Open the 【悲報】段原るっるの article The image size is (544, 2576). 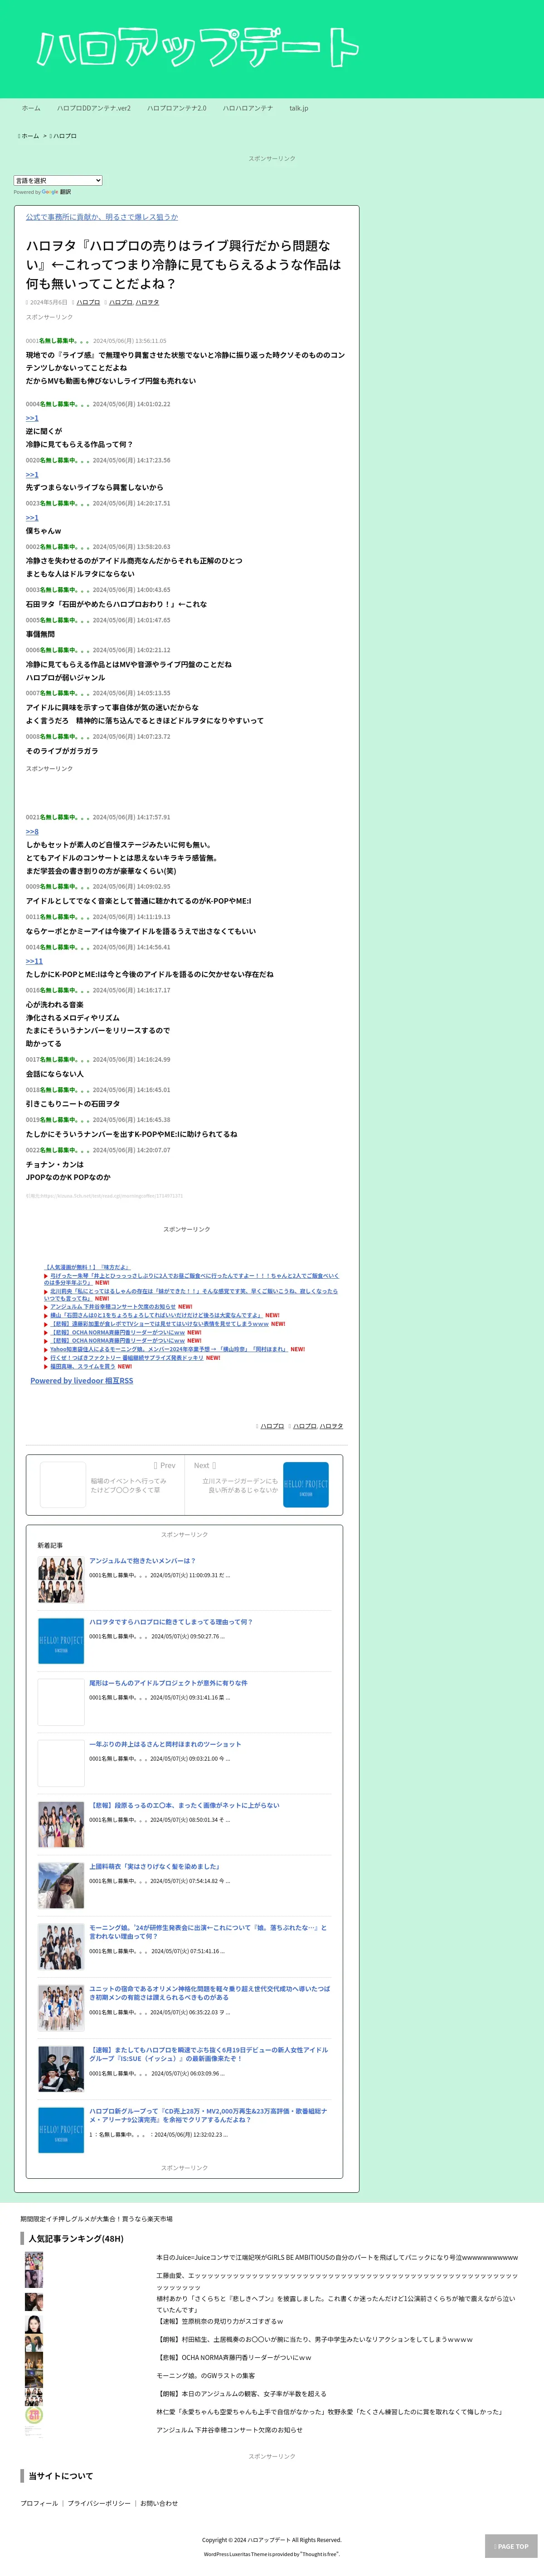[x=184, y=1806]
